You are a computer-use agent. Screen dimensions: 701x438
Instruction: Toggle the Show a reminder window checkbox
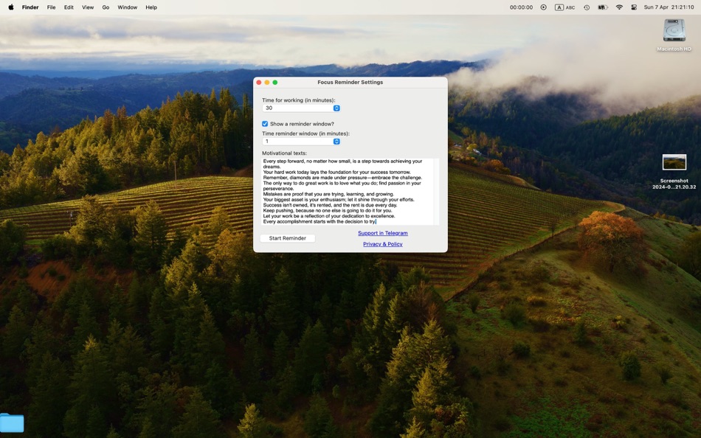264,123
